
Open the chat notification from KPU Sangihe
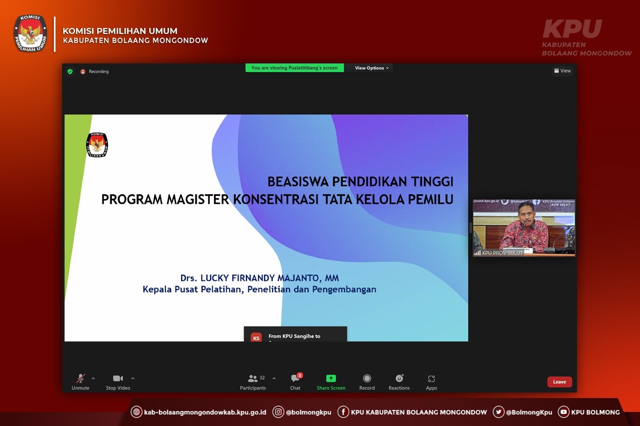pos(295,336)
